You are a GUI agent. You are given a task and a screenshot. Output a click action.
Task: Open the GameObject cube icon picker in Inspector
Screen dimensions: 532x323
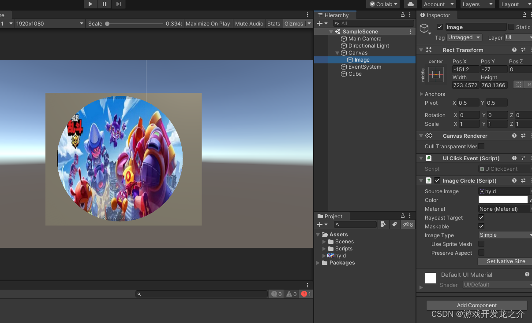pos(425,29)
